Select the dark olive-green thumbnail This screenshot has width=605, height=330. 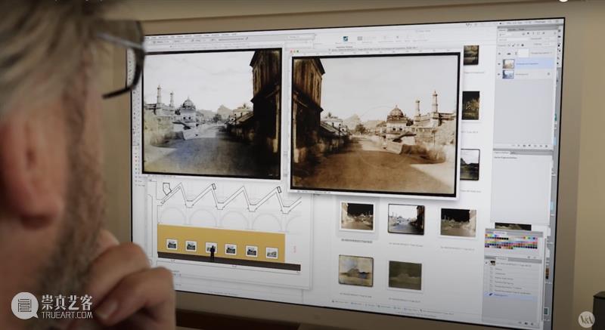(405, 276)
